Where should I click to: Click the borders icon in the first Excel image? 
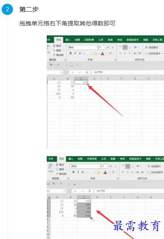click(x=88, y=53)
